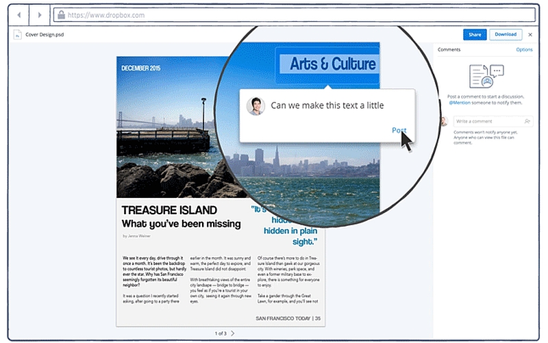Screen dimensions: 548x343
Task: Click Post in the comment popup
Action: (399, 130)
